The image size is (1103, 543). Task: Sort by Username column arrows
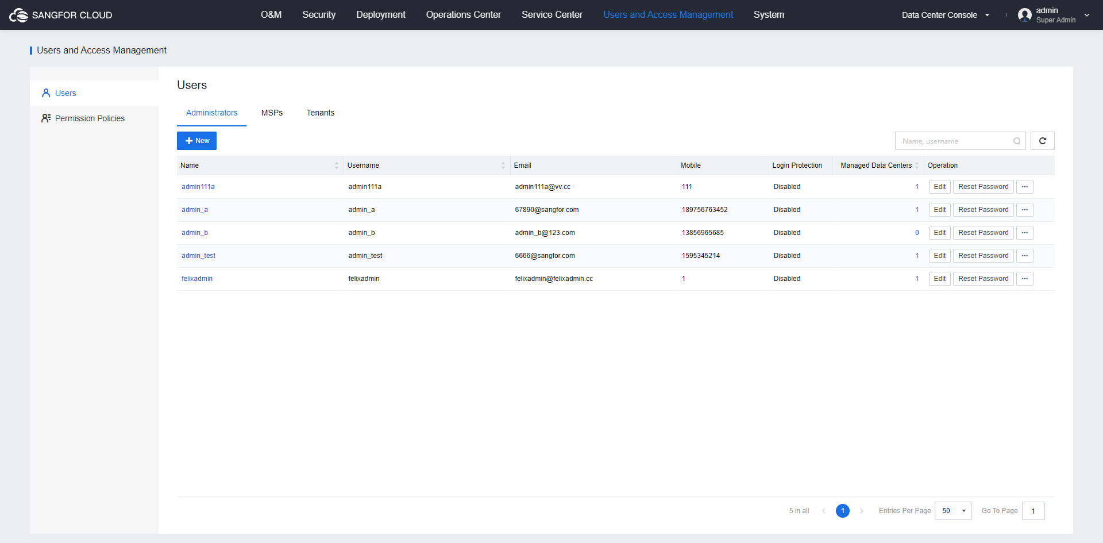[503, 165]
